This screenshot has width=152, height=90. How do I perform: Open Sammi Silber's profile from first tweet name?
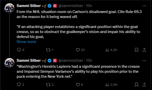click(x=29, y=6)
